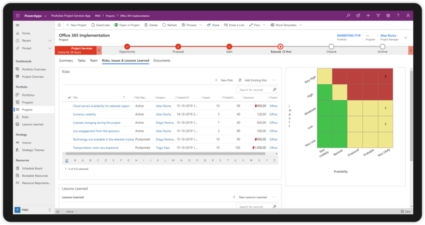
Task: Click the yellow Low matrix cell showing 1
Action: click(386, 124)
